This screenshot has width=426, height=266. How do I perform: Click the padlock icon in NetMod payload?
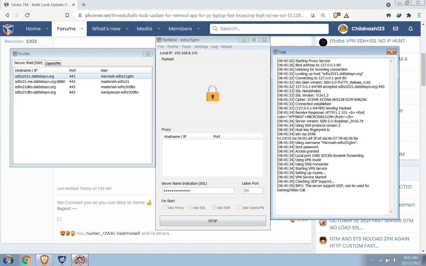212,93
